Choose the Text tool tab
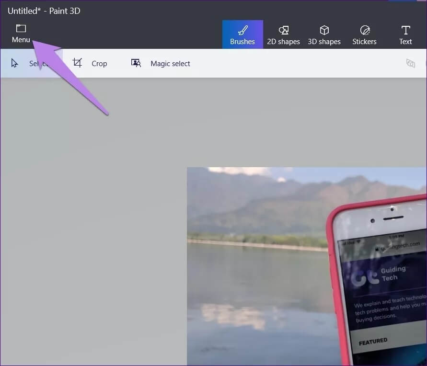Image resolution: width=427 pixels, height=366 pixels. click(405, 34)
